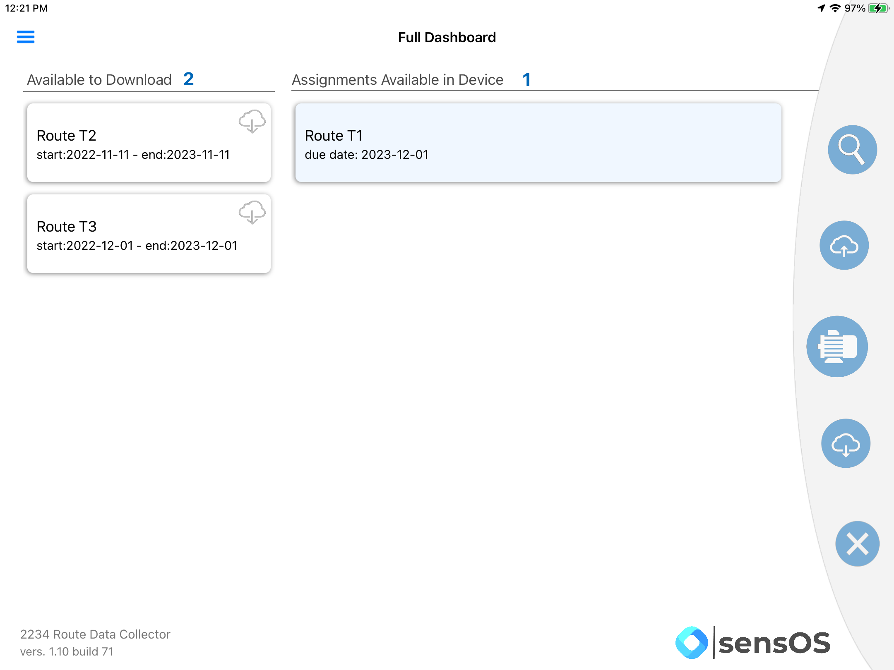Download Route T2 via cloud icon

point(252,121)
